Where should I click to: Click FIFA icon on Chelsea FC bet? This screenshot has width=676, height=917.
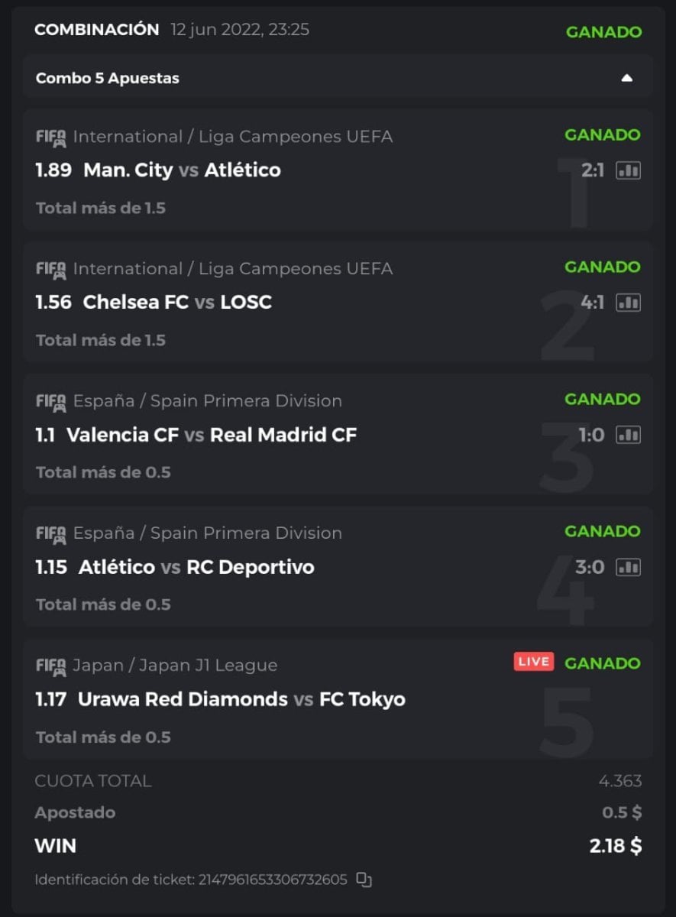(51, 270)
